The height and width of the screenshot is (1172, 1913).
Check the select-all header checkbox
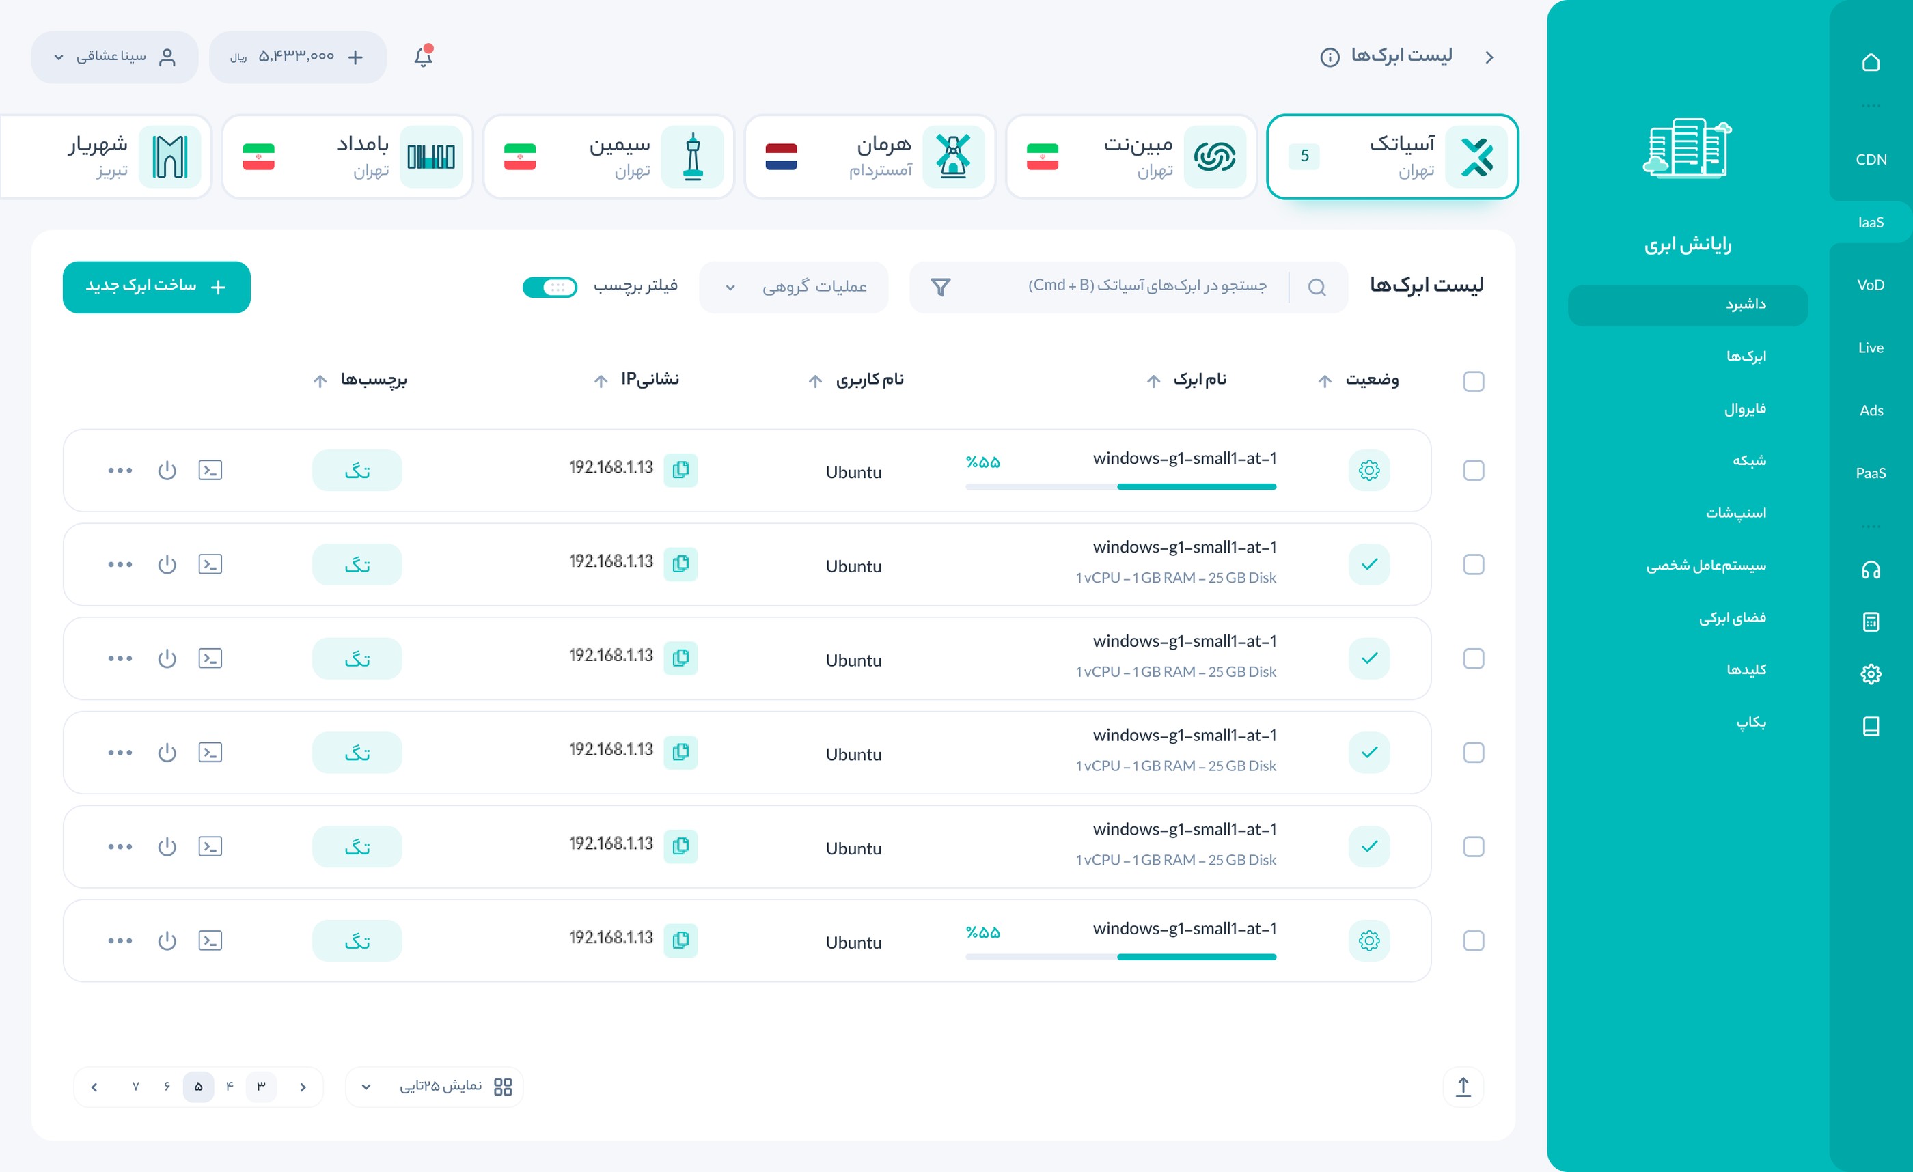(1474, 381)
